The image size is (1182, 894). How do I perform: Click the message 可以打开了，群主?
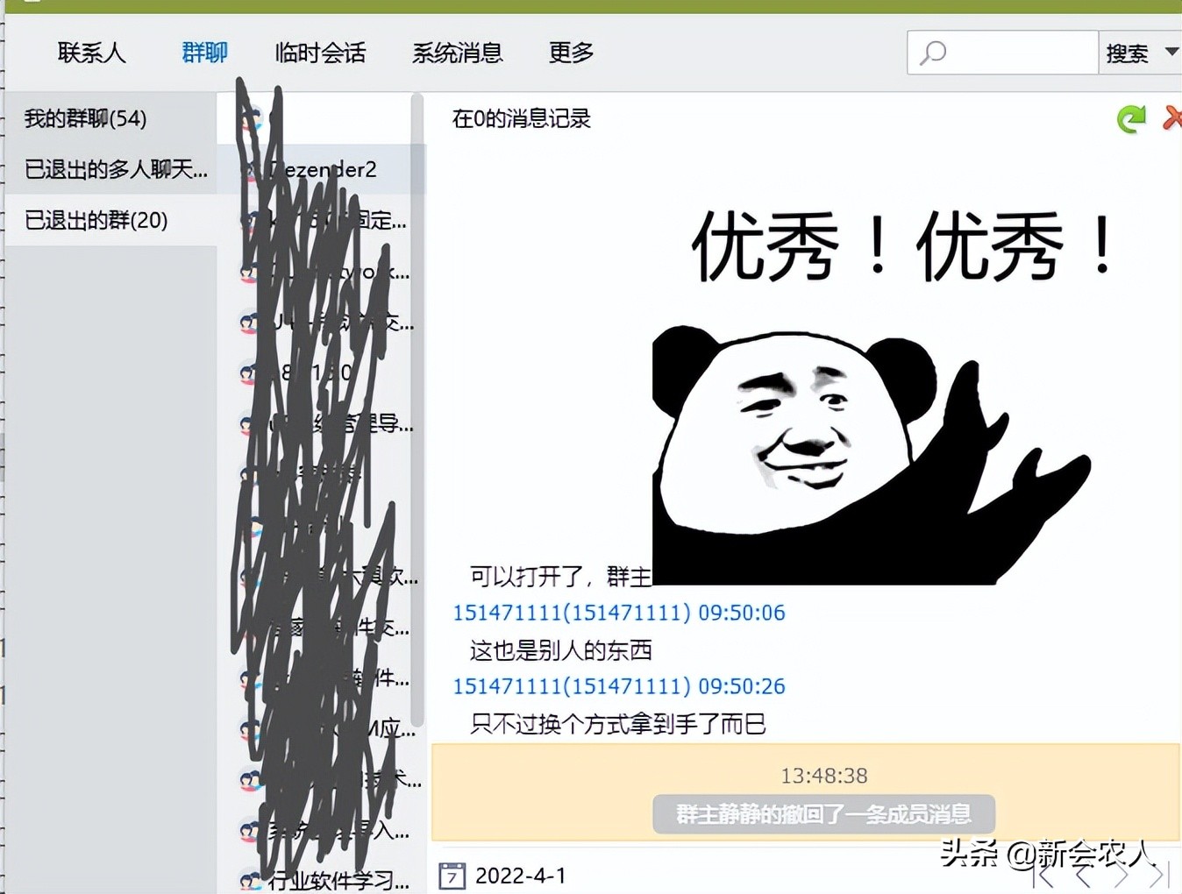[561, 576]
